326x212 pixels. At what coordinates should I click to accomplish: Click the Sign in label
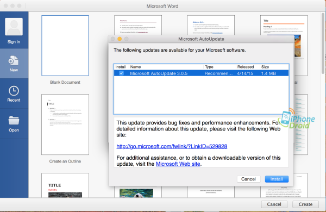click(14, 42)
